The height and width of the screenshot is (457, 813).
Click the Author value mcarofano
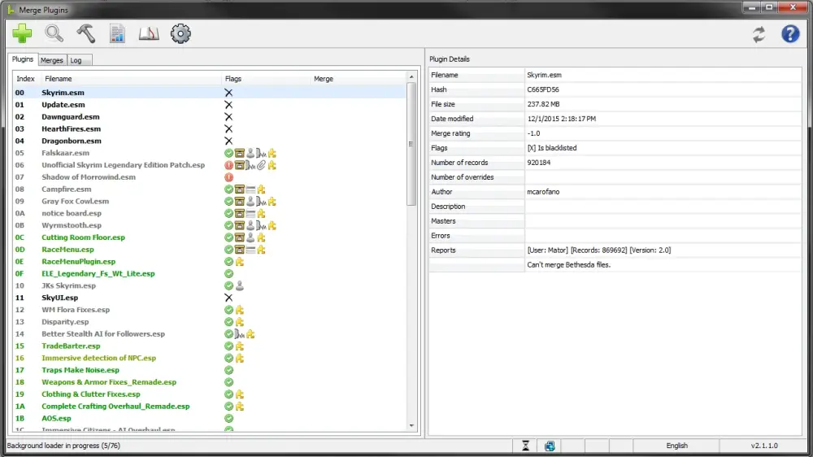pos(543,191)
